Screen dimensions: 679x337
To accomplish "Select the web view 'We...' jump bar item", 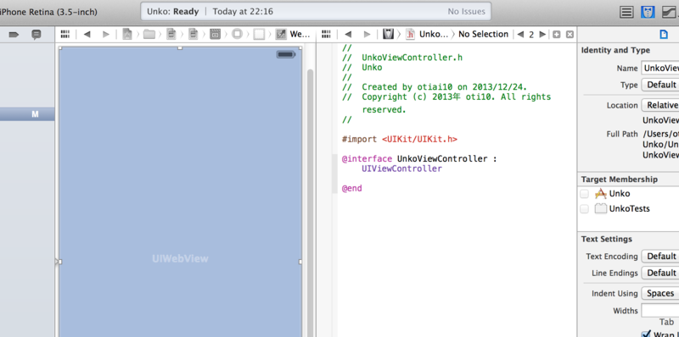I will (x=294, y=34).
